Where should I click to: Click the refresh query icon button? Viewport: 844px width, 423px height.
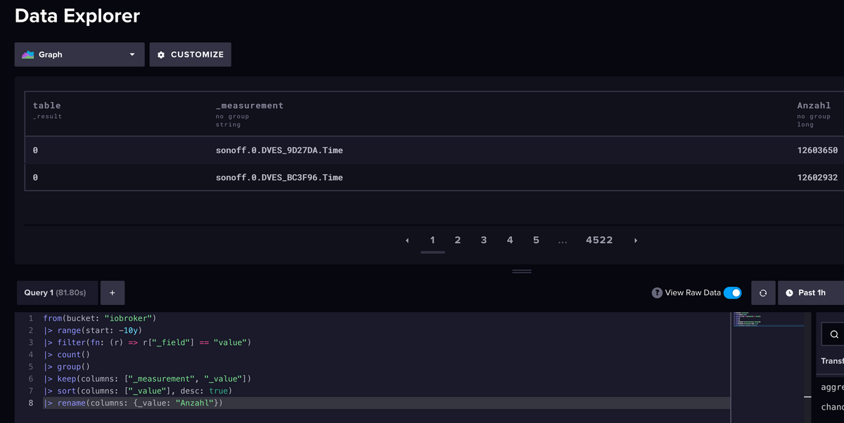(x=763, y=292)
